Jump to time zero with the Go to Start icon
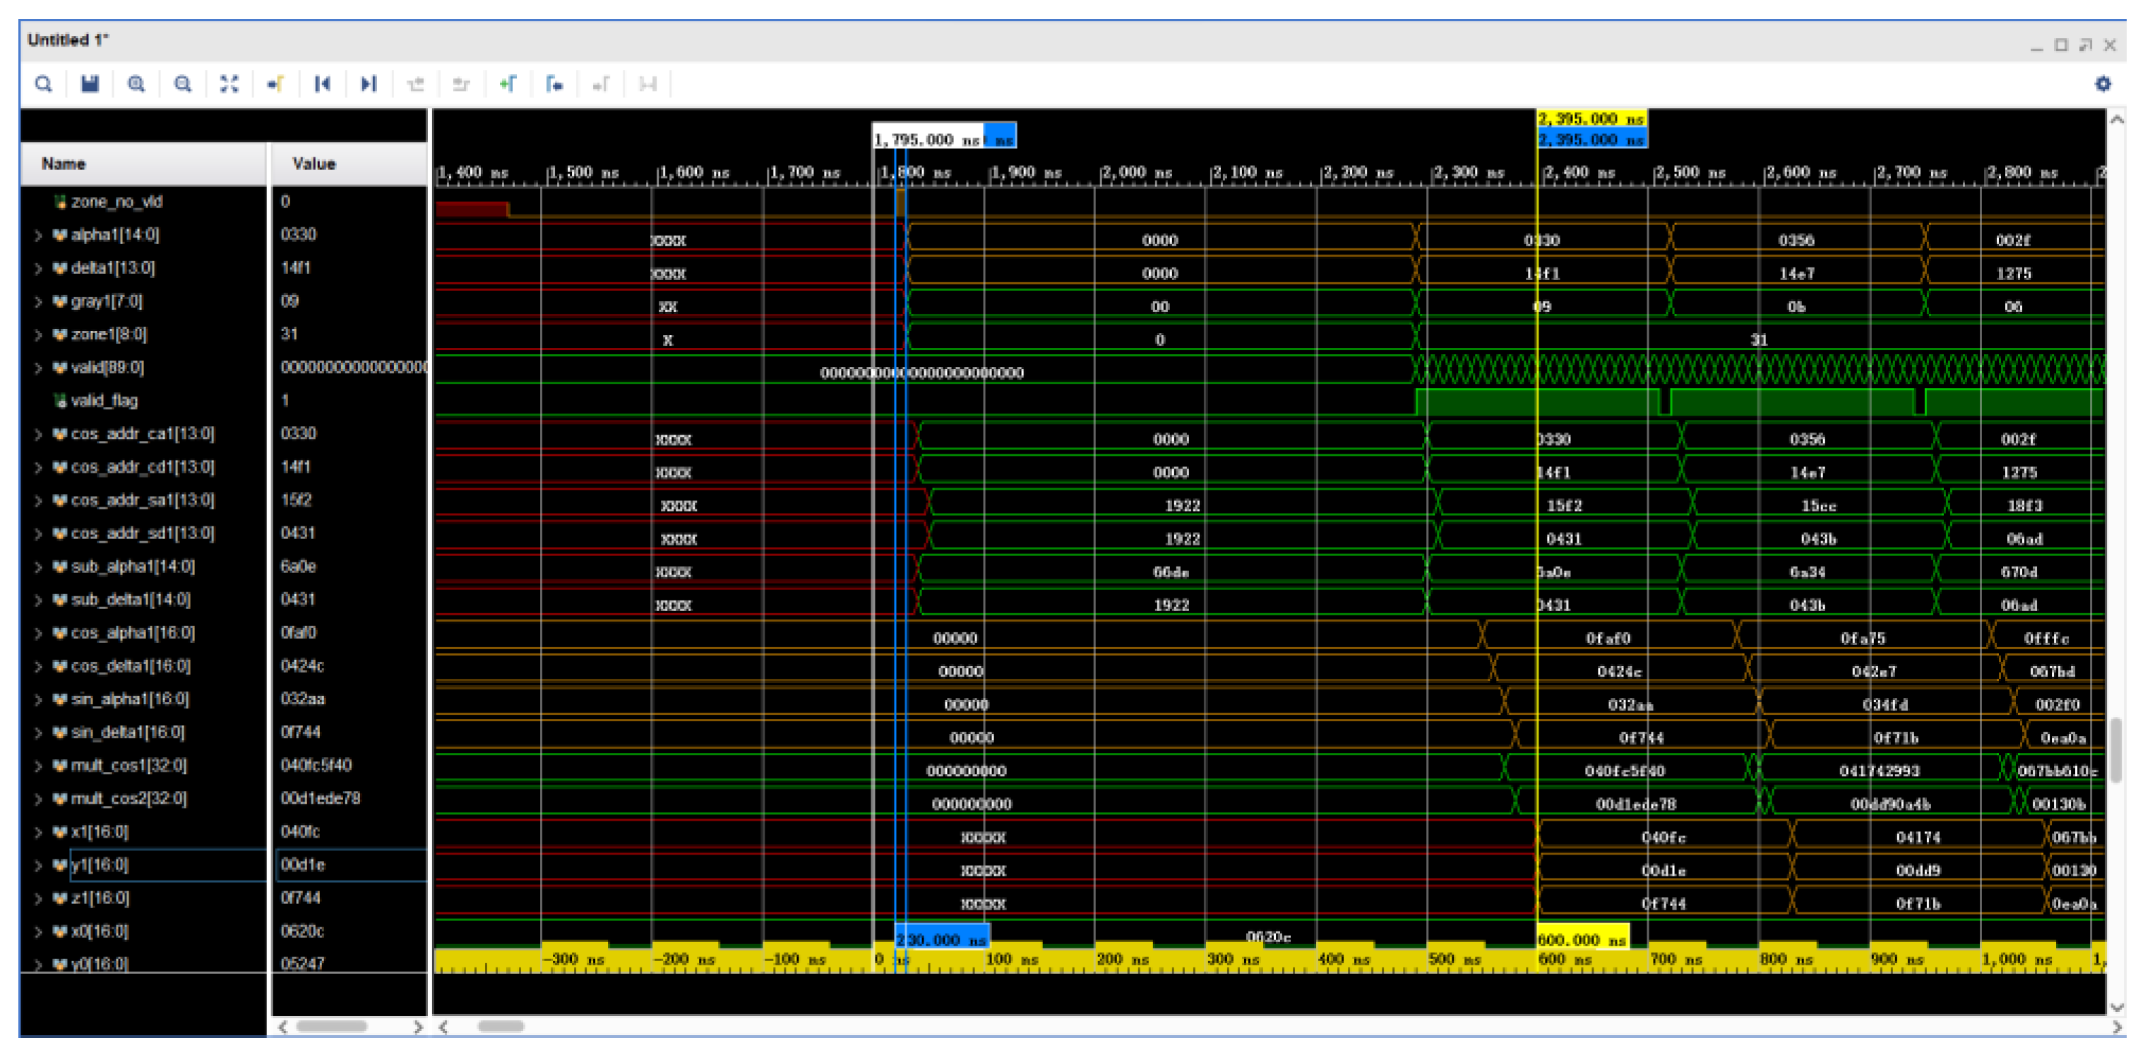Screen dimensions: 2150x1050 (322, 84)
